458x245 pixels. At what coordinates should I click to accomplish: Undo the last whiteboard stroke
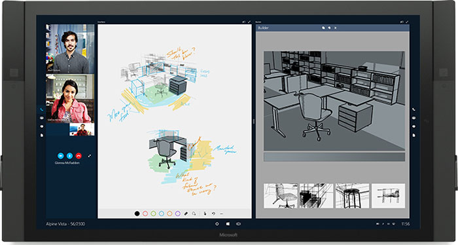tap(213, 214)
